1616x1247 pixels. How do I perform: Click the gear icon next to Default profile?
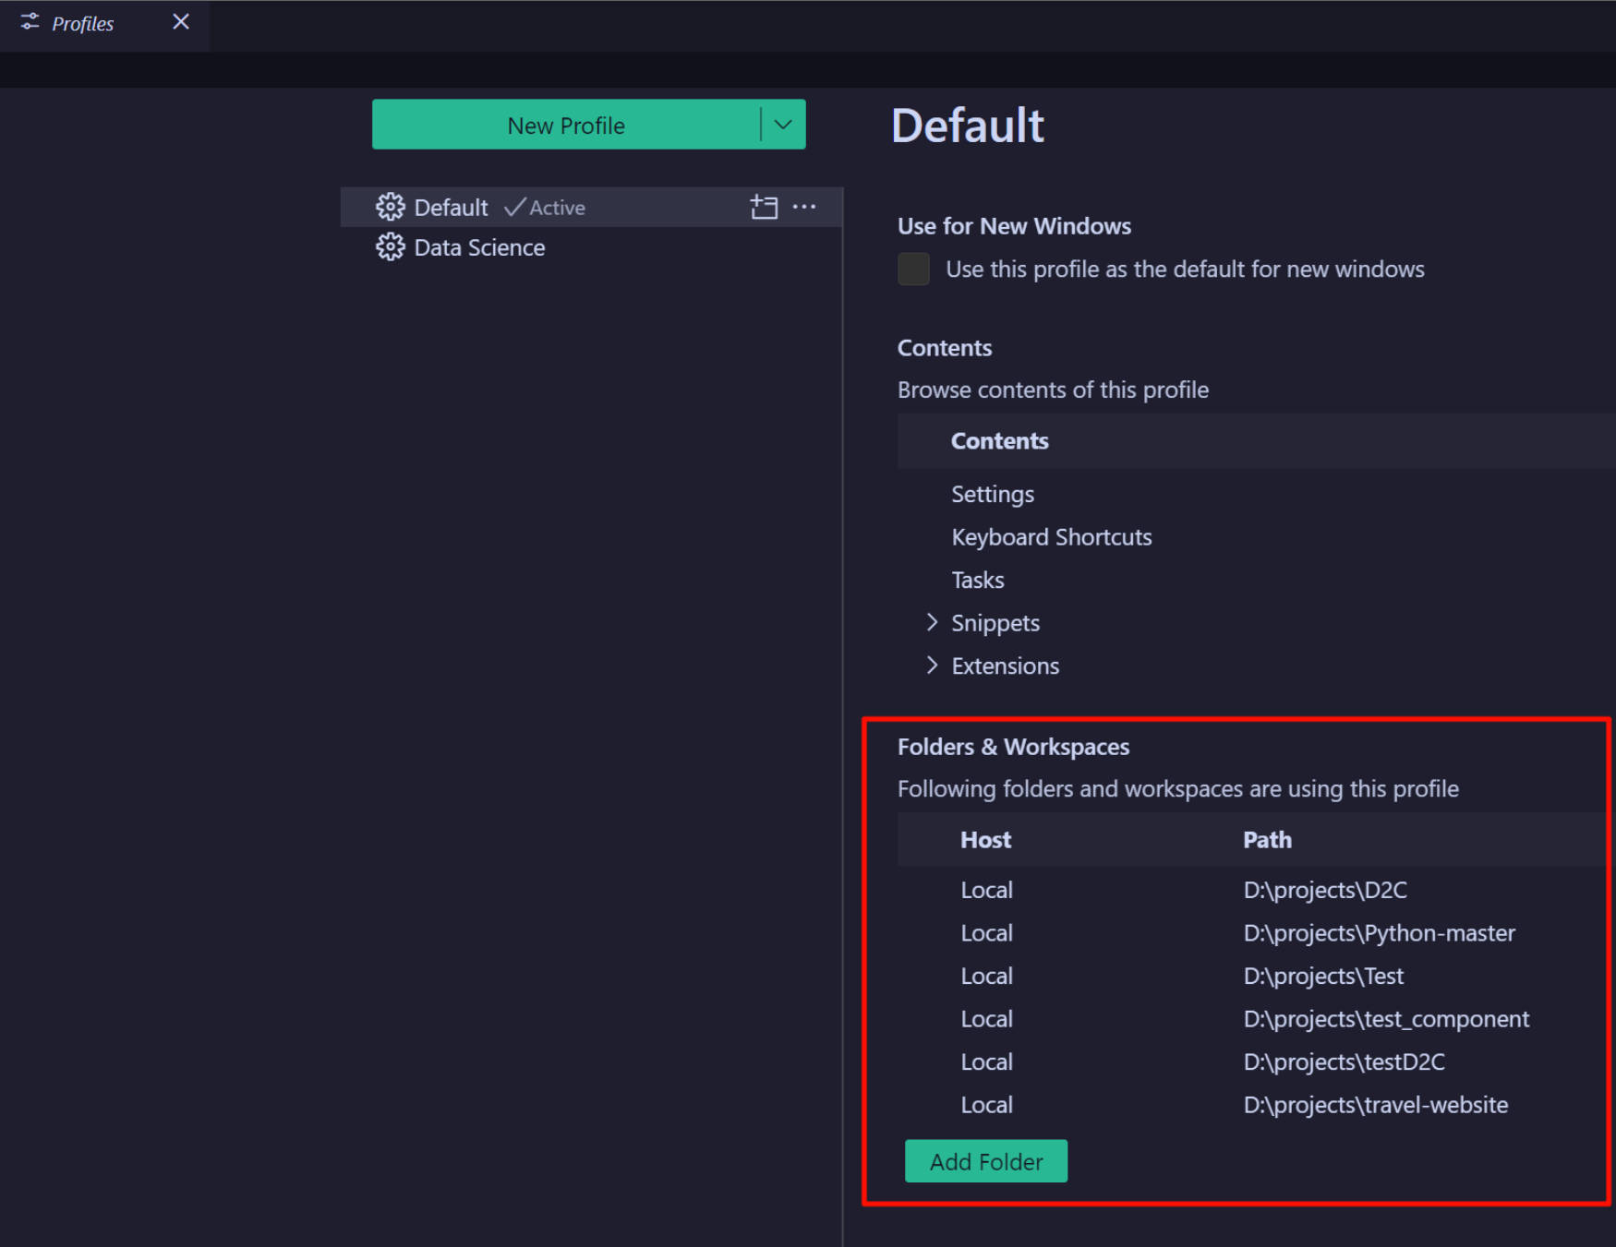tap(391, 207)
